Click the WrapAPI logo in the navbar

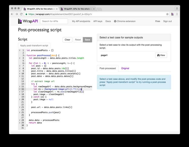coord(28,21)
